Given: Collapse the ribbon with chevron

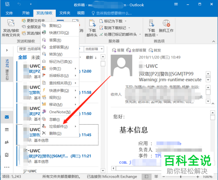Looking at the screenshot, I should (x=214, y=41).
